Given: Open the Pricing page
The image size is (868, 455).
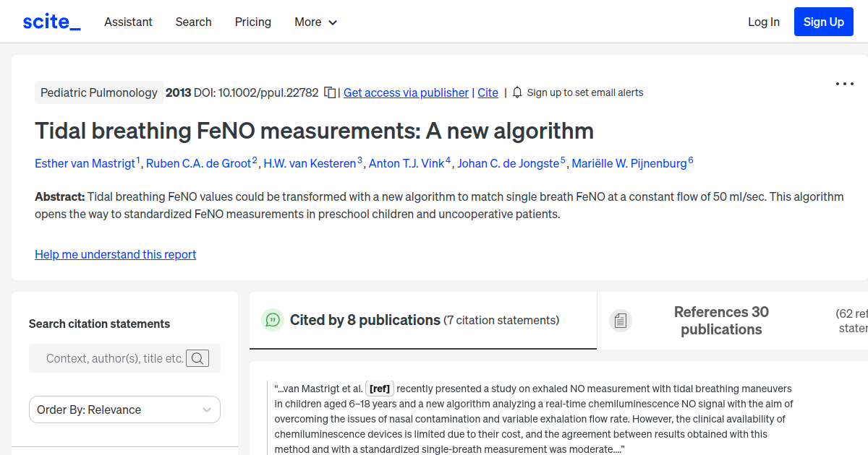Looking at the screenshot, I should [x=252, y=22].
